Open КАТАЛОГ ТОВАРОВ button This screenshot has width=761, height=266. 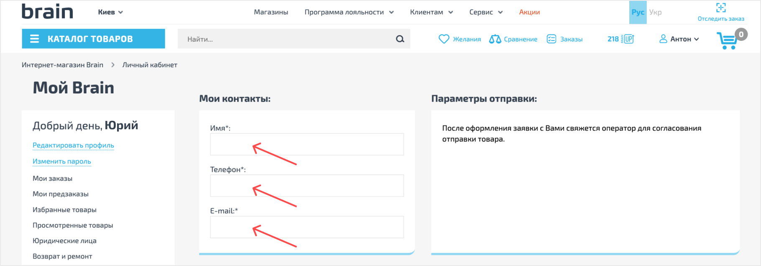click(x=93, y=39)
